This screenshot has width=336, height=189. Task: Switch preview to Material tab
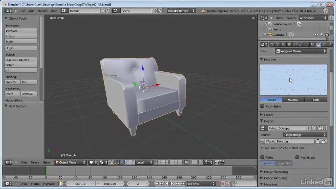point(293,100)
